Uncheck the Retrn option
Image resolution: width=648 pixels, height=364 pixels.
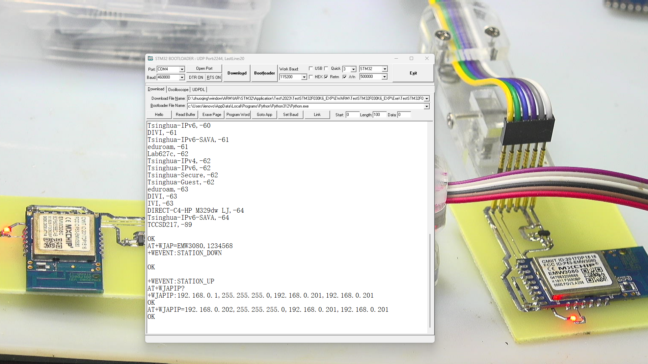(326, 77)
